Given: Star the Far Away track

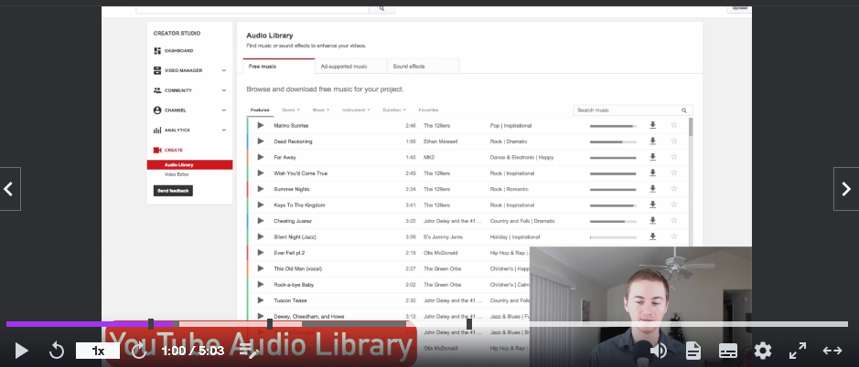Looking at the screenshot, I should [674, 157].
